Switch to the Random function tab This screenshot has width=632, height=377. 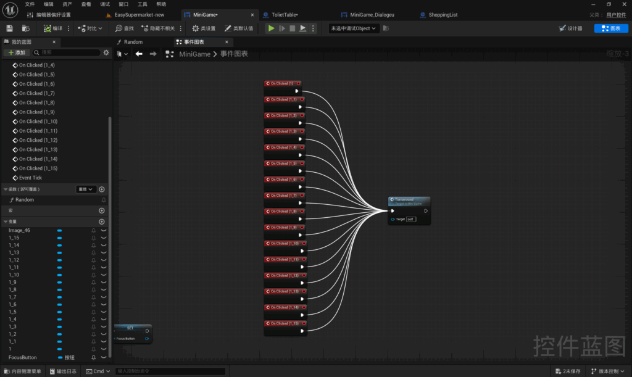click(133, 42)
